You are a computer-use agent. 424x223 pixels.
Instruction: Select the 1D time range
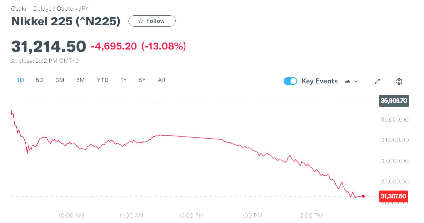click(x=20, y=80)
